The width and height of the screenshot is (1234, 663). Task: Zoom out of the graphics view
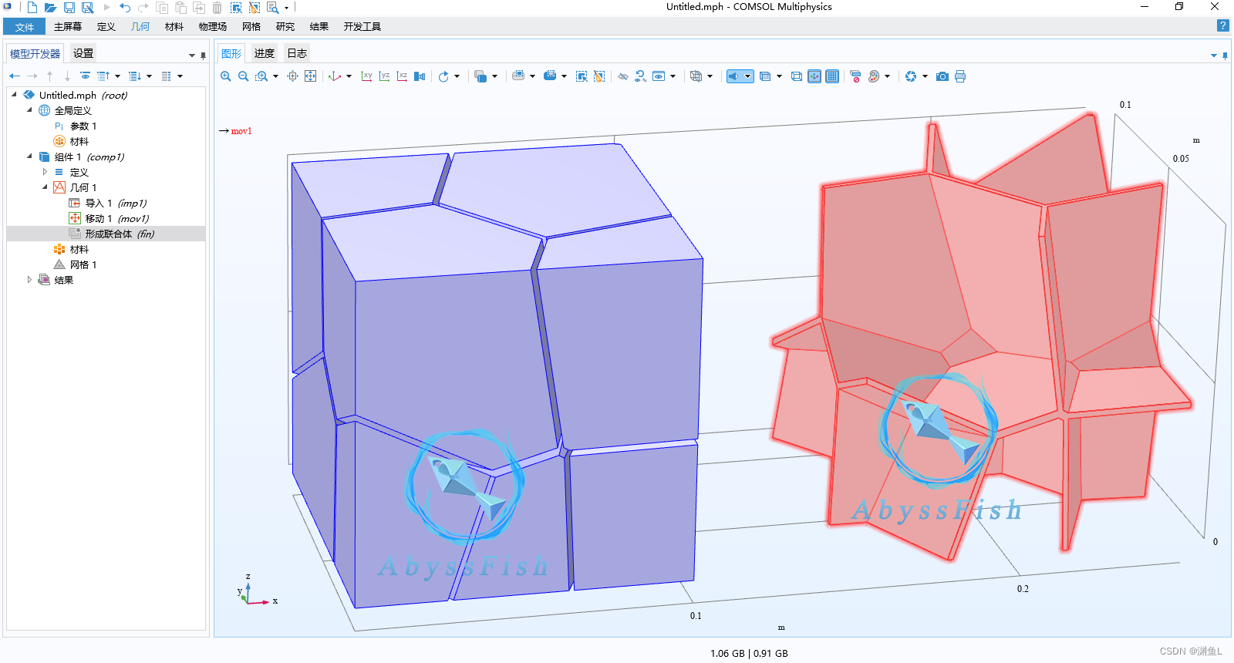point(244,76)
